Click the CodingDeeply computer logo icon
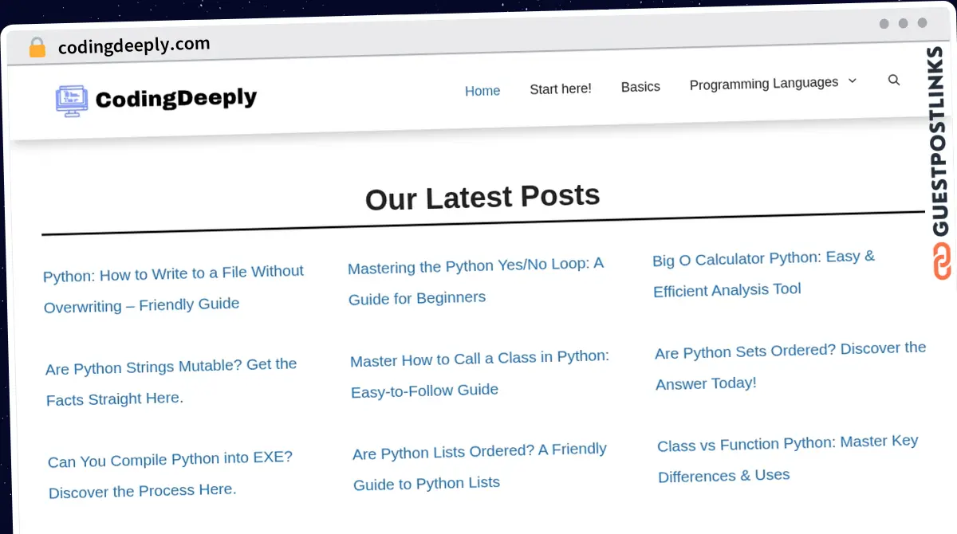The width and height of the screenshot is (957, 534). click(x=71, y=99)
